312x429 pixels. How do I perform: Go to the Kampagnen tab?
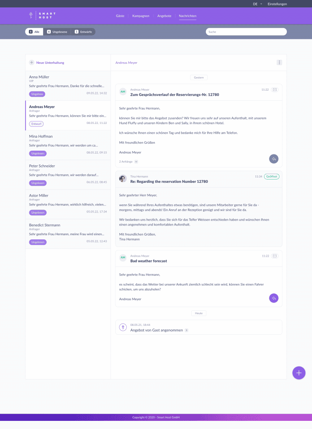pyautogui.click(x=141, y=16)
